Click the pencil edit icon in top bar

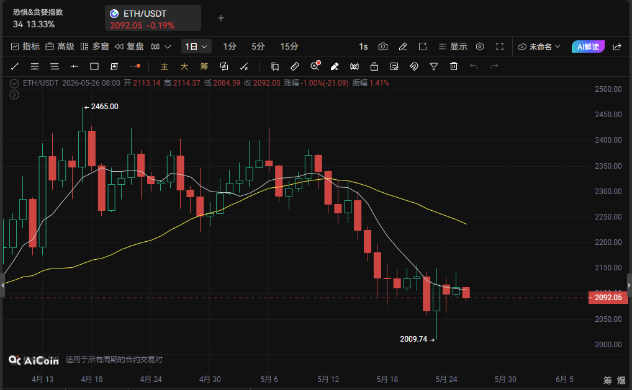tap(403, 47)
